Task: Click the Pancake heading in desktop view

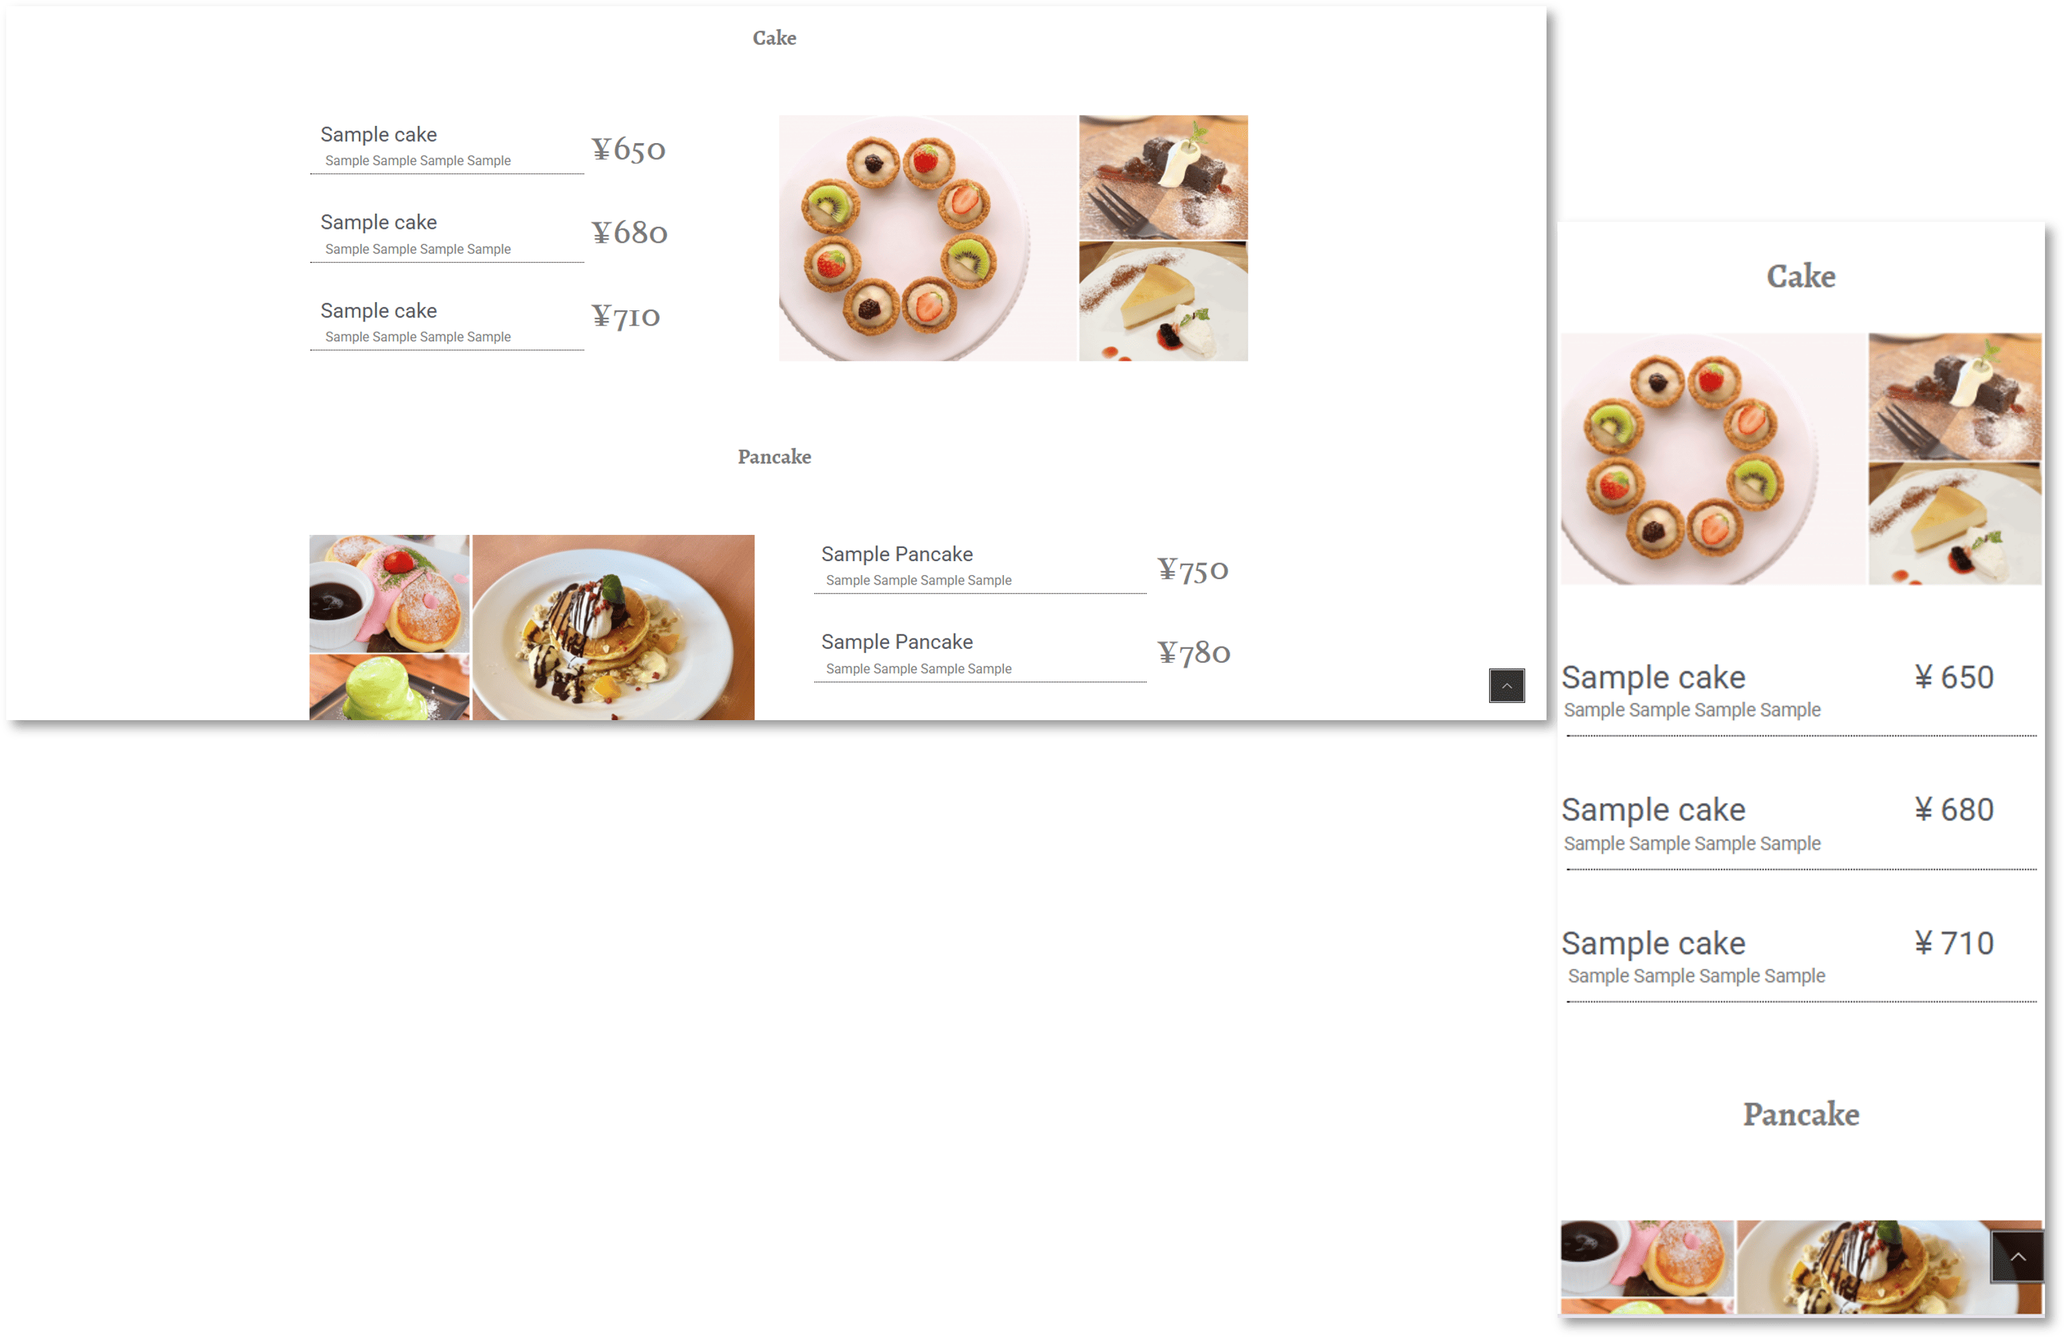Action: [774, 457]
